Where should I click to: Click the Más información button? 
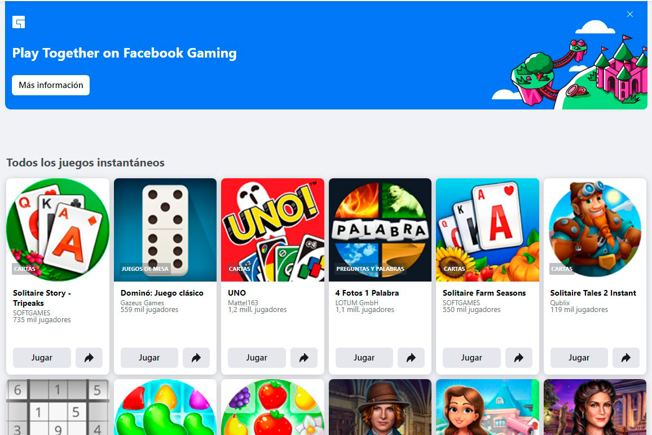point(51,85)
